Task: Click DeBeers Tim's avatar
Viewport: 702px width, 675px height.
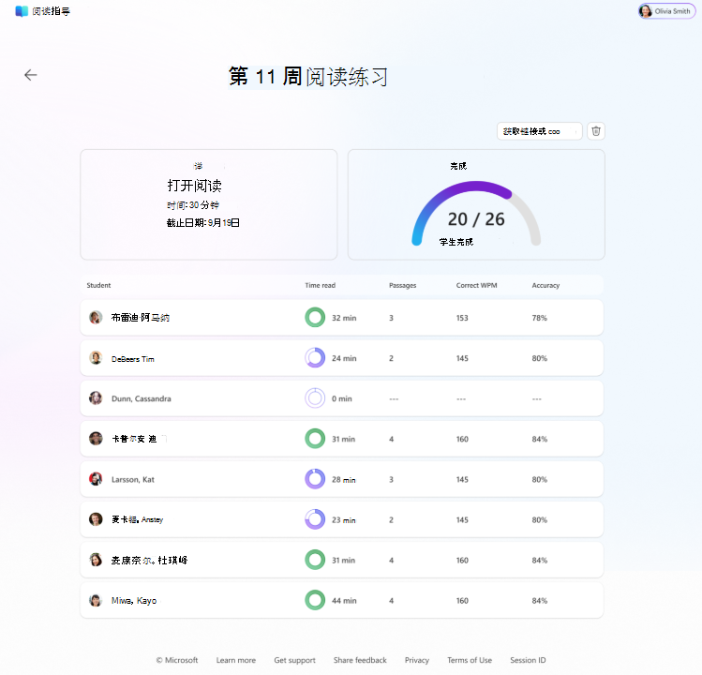Action: 96,358
